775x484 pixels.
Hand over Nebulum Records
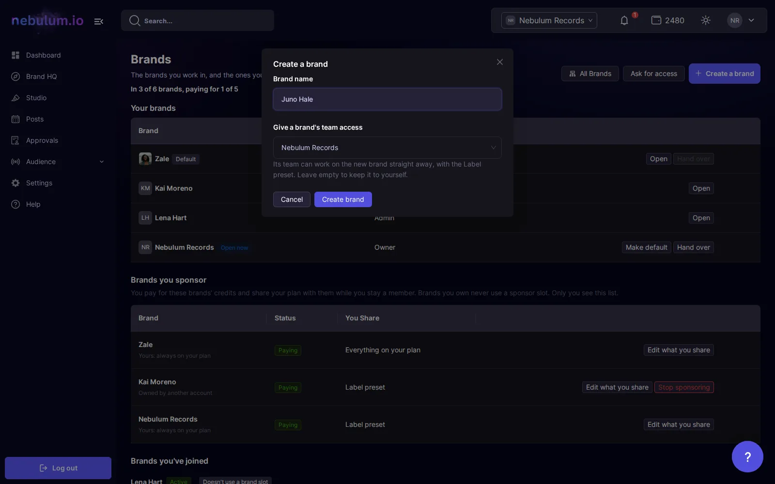(694, 247)
